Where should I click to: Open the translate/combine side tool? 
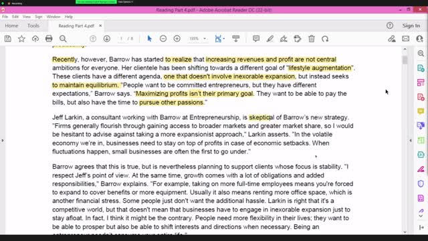pos(421,126)
